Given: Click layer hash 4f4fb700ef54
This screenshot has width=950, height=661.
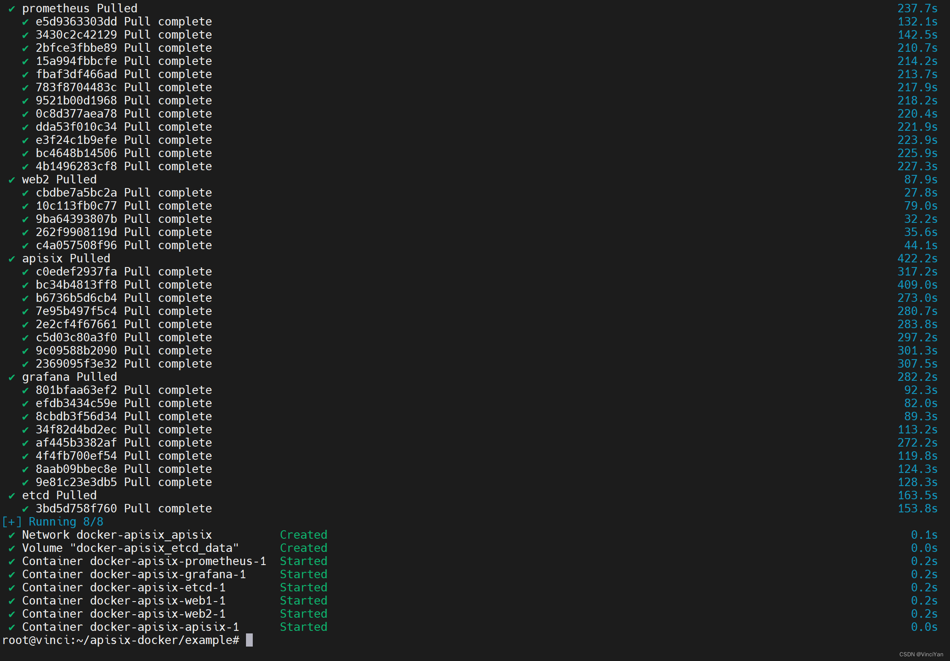Looking at the screenshot, I should (76, 456).
